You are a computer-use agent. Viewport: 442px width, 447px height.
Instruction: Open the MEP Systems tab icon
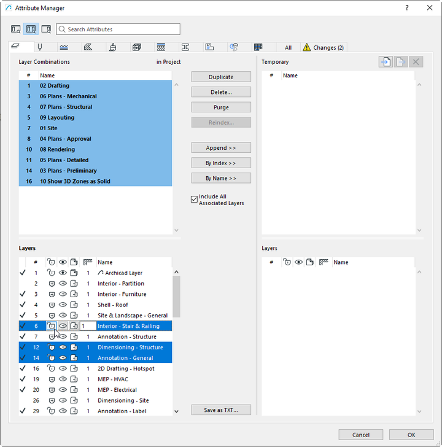(x=234, y=47)
